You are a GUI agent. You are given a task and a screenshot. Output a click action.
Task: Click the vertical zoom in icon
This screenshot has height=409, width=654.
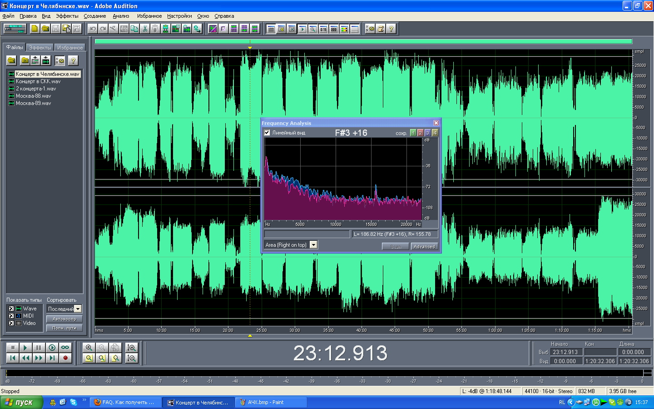click(132, 348)
